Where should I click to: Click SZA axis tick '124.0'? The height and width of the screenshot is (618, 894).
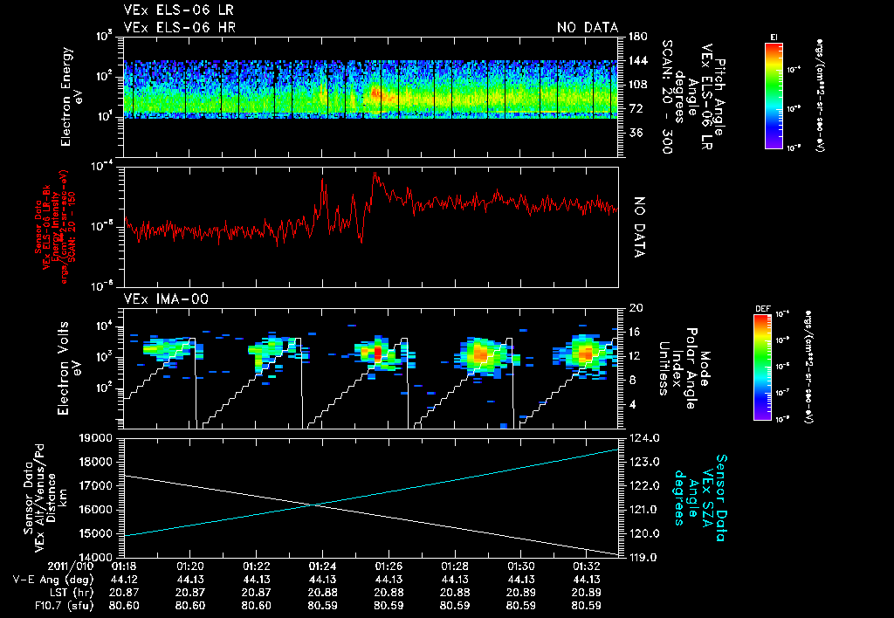coord(644,438)
